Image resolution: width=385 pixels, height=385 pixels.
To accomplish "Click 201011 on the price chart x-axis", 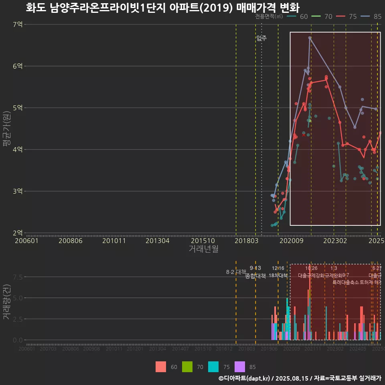I will pos(114,241).
